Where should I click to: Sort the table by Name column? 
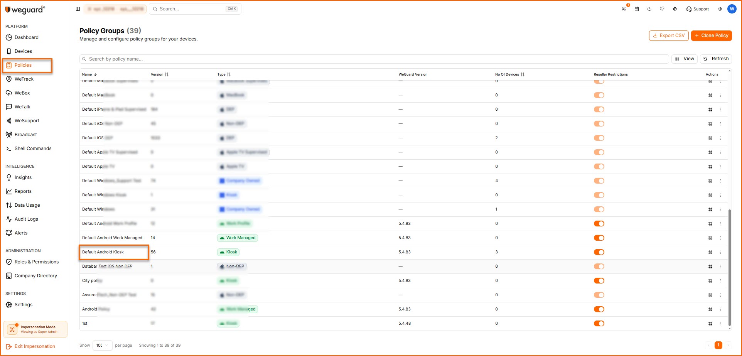click(x=89, y=74)
